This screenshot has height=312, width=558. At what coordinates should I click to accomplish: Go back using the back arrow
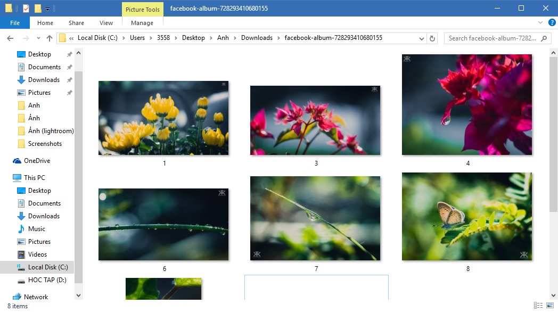click(x=10, y=38)
